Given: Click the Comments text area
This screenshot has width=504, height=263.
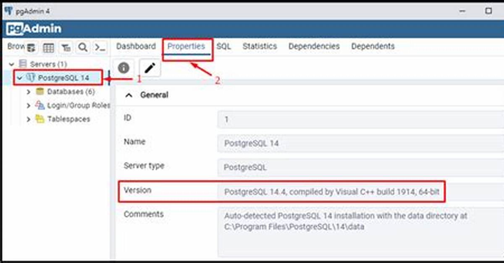Looking at the screenshot, I should point(361,232).
